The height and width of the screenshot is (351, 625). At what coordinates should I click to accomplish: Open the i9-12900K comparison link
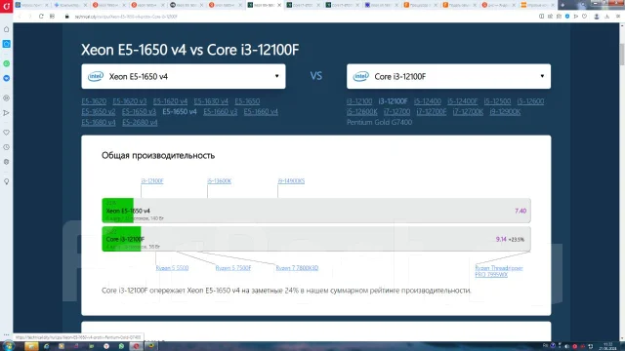coord(505,112)
